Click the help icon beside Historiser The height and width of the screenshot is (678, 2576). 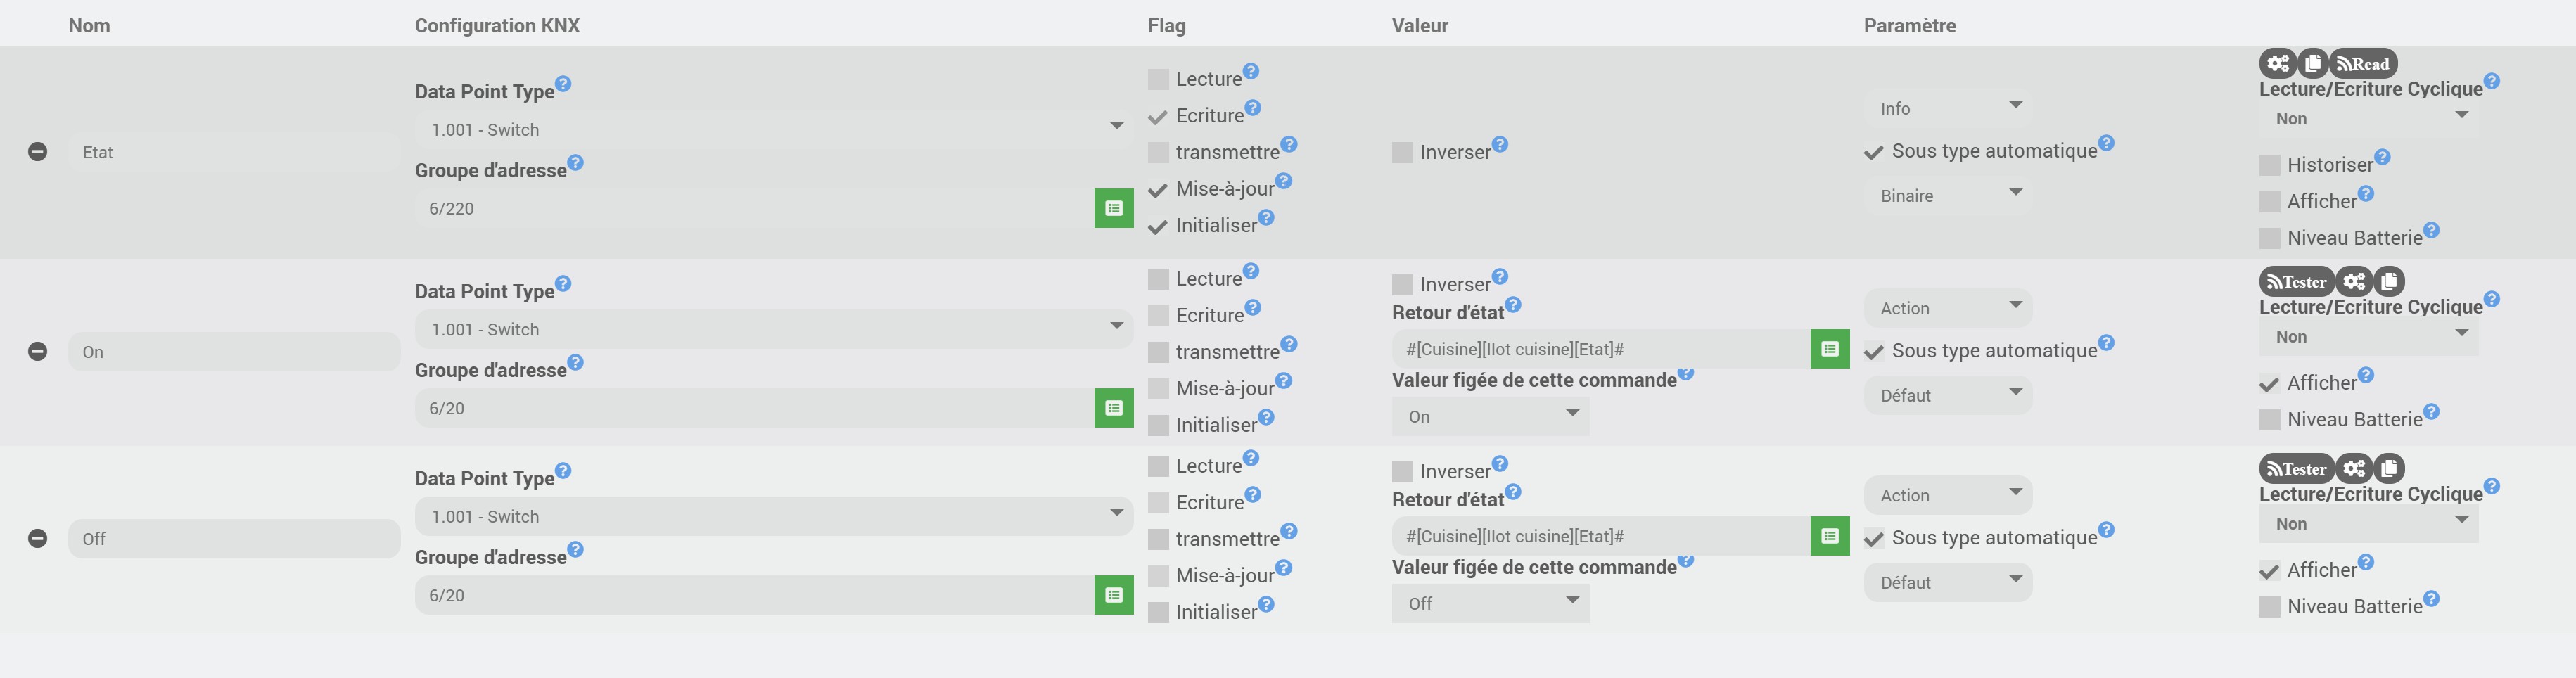coord(2382,157)
